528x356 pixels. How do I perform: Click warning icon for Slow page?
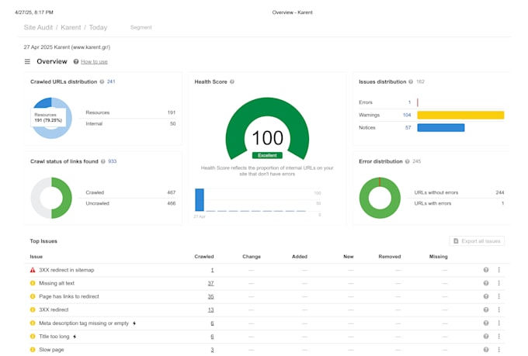[33, 350]
